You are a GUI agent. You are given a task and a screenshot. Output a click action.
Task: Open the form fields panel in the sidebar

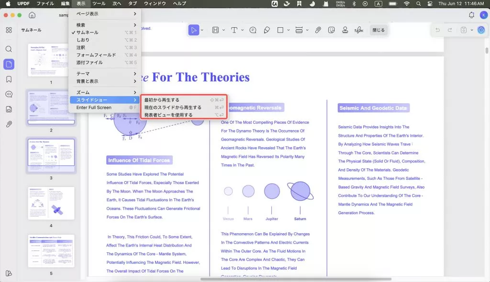(x=9, y=109)
